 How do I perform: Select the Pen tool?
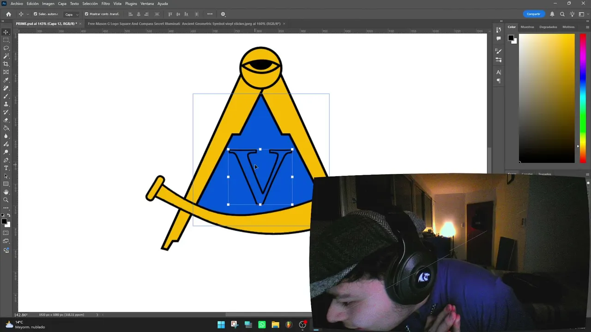tap(6, 160)
